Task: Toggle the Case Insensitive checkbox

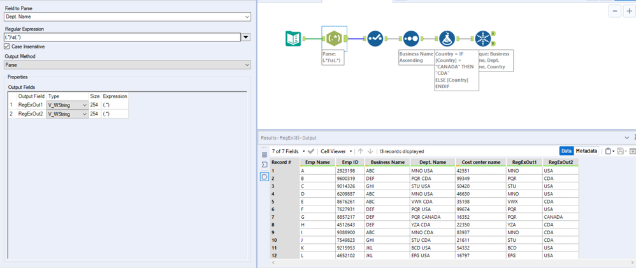Action: 6,47
